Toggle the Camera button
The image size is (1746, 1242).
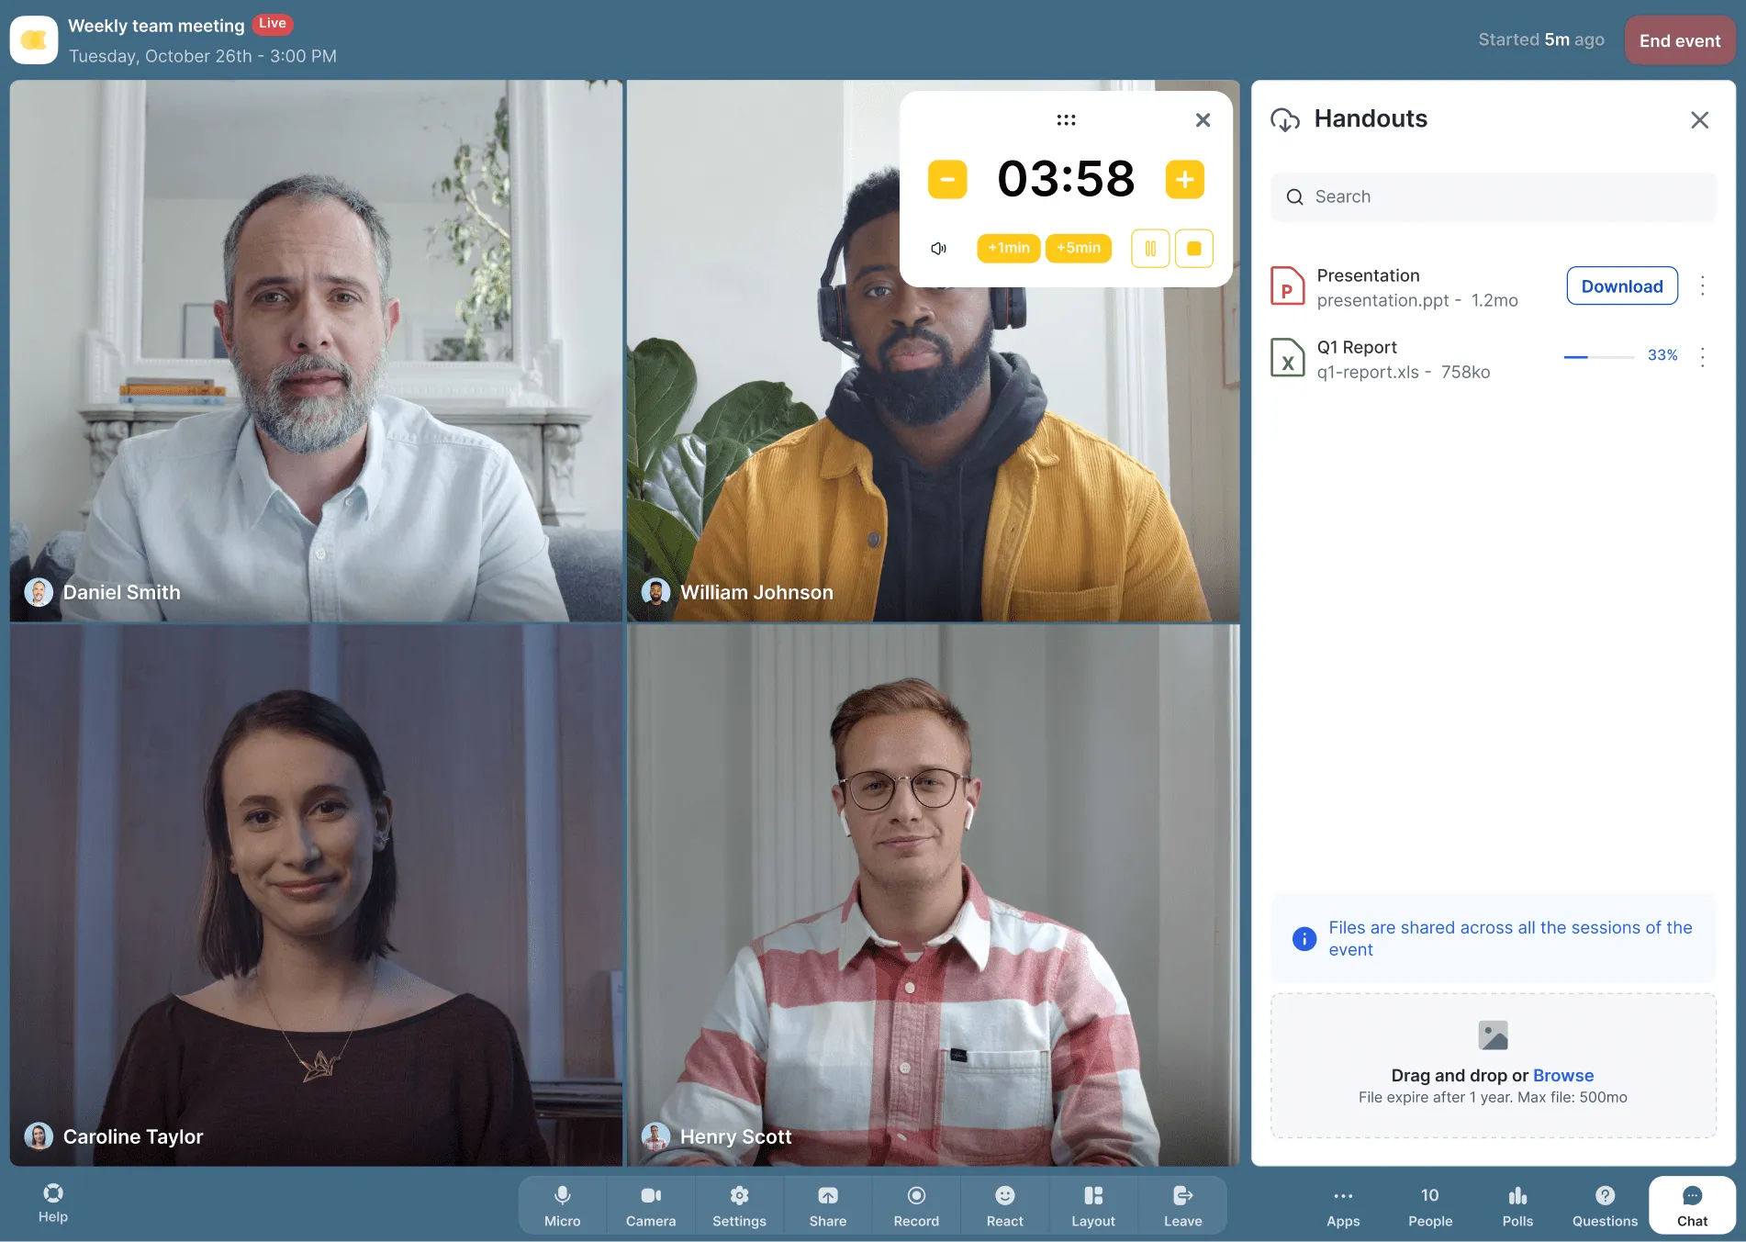[651, 1205]
